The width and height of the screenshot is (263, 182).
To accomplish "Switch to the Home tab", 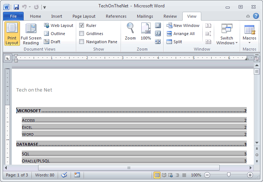I will pos(36,16).
